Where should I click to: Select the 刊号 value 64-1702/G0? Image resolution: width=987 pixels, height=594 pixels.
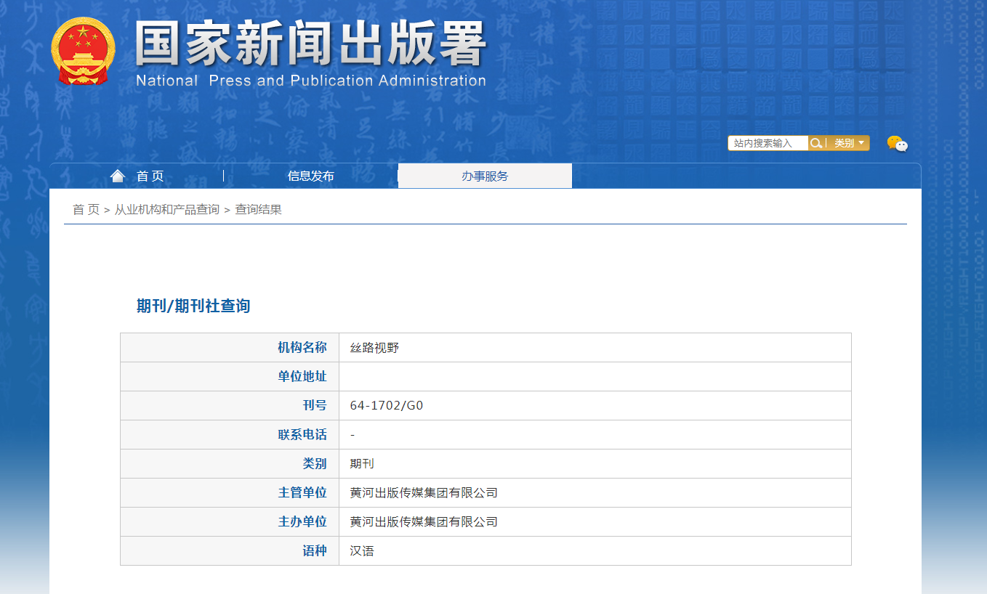point(386,406)
